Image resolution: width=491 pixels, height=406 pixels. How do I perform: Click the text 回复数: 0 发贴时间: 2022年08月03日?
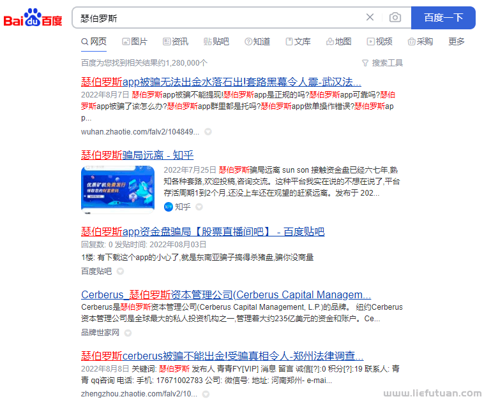pyautogui.click(x=144, y=245)
